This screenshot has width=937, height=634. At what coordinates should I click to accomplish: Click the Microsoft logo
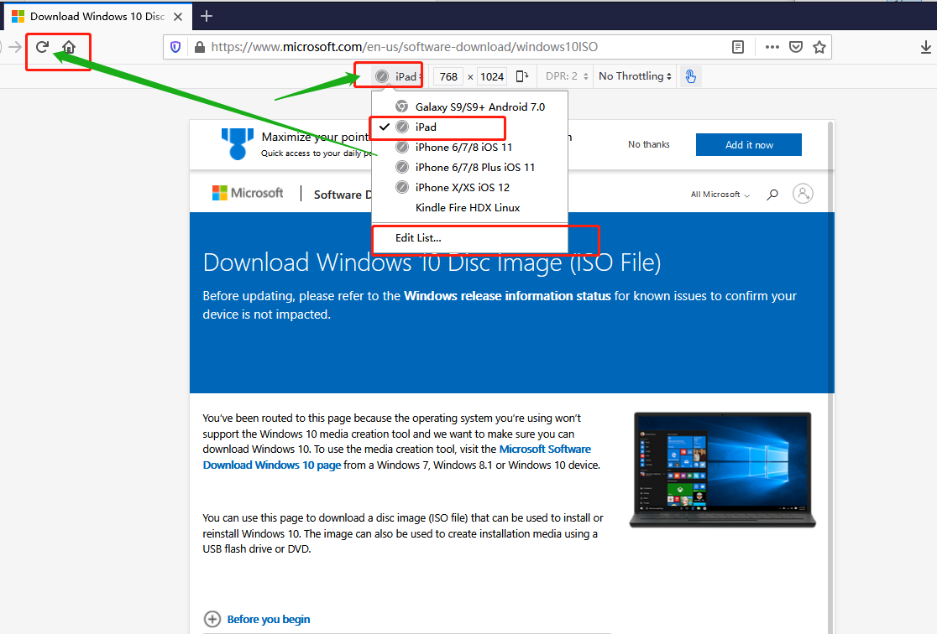coord(248,193)
